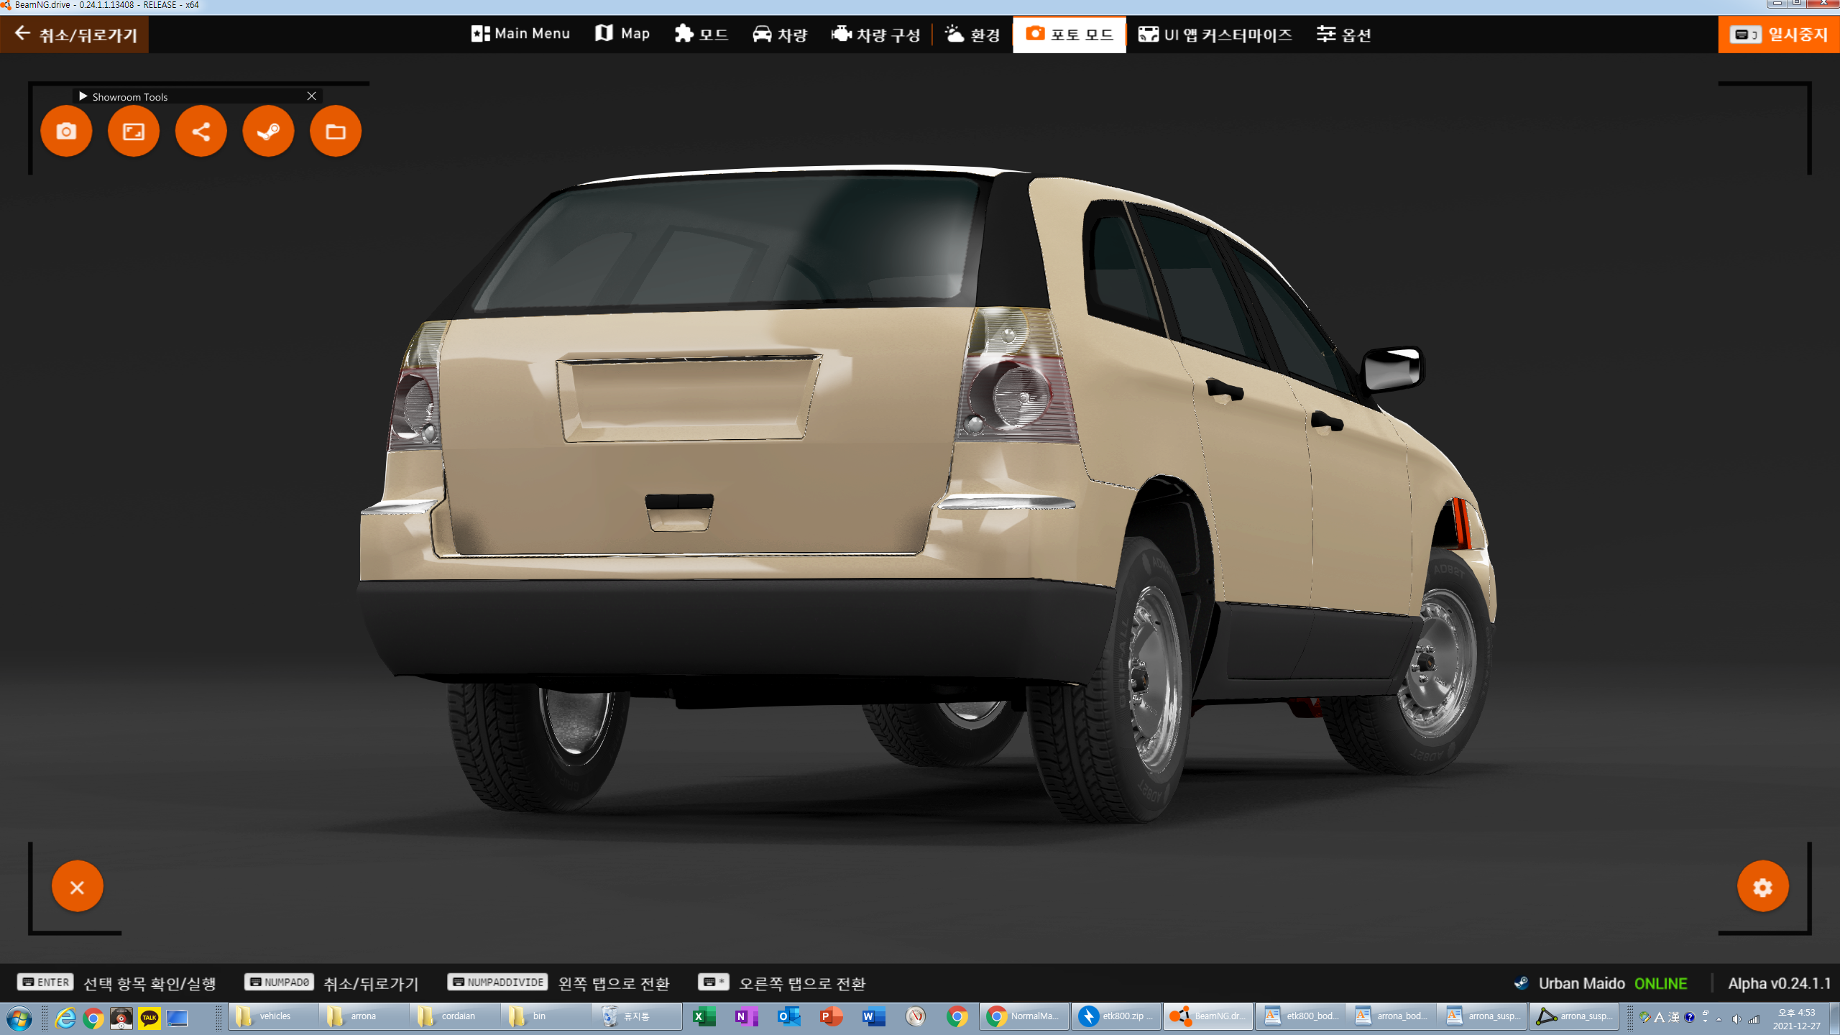Open the 옵션 options tab

pyautogui.click(x=1343, y=34)
